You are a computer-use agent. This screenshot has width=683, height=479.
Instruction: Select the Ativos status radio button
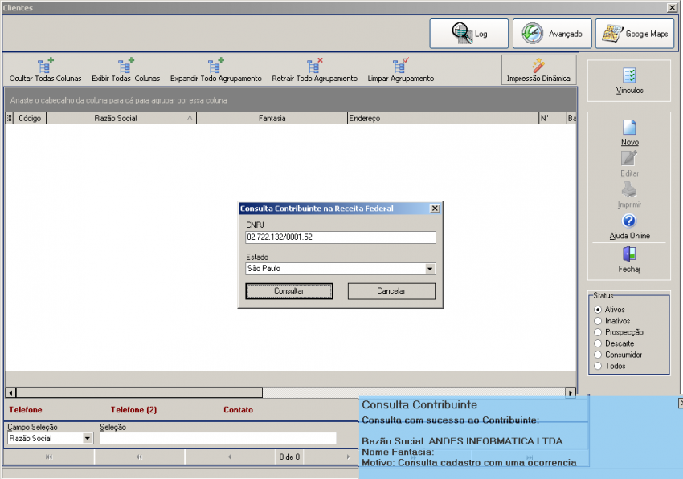point(598,310)
